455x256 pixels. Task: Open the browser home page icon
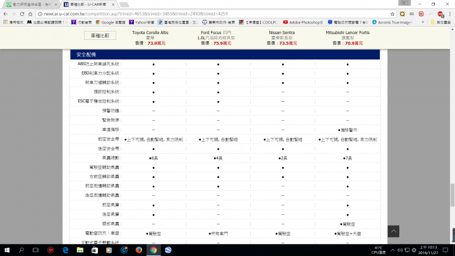(30, 14)
